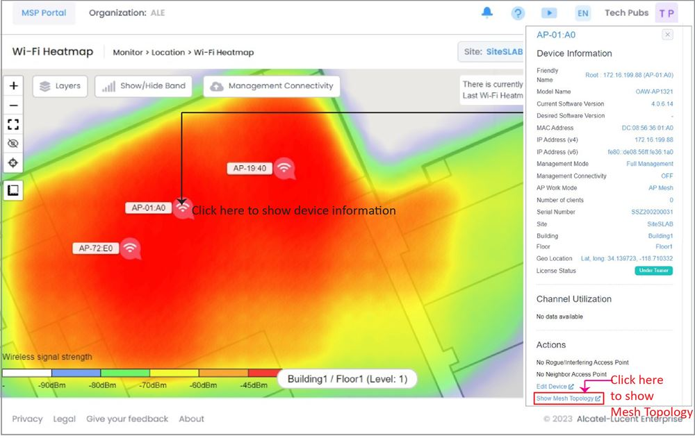
Task: Toggle Management Connectivity overlay
Action: click(272, 86)
